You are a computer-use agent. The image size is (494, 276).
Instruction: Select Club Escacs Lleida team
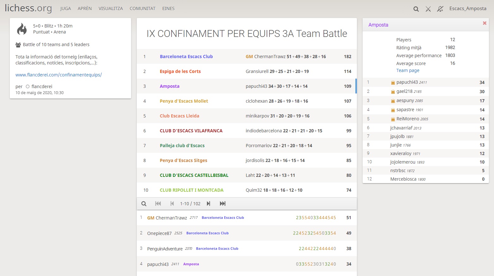(x=247, y=116)
